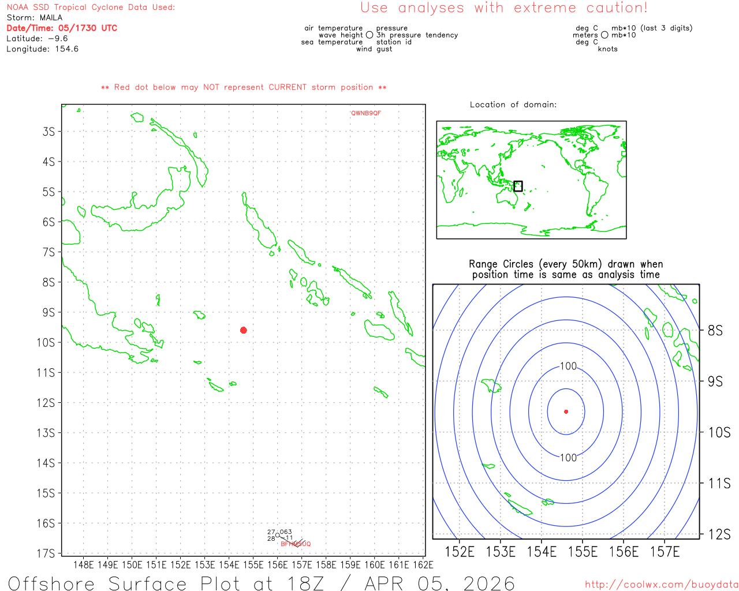Image resolution: width=739 pixels, height=591 pixels.
Task: Click the lower 100 range circle label
Action: 568,458
